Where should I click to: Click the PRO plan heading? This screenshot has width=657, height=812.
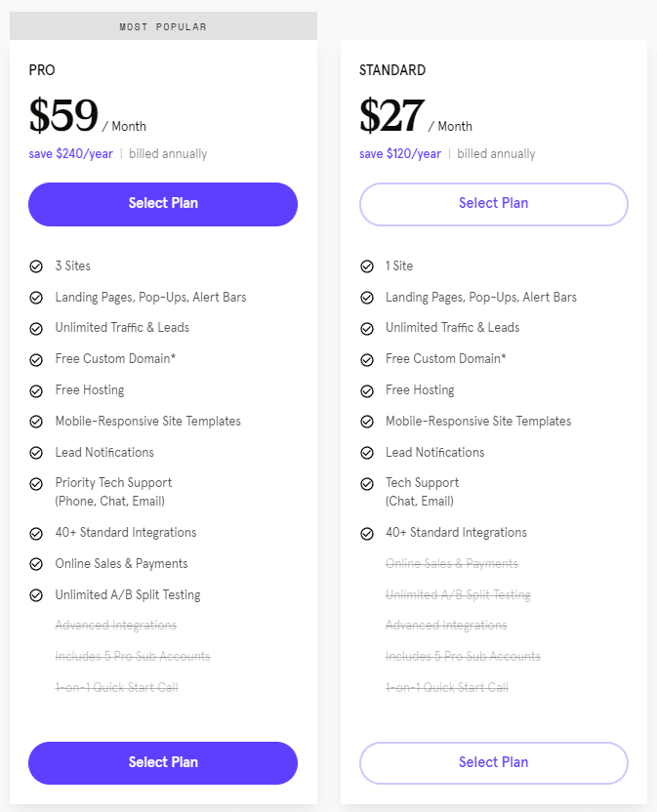click(40, 70)
